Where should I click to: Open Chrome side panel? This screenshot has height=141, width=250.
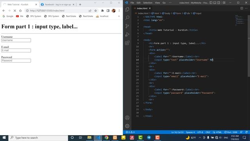coord(108,11)
